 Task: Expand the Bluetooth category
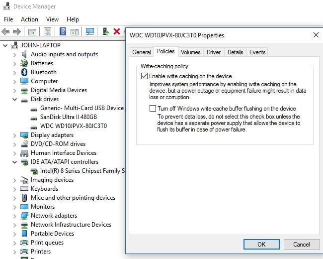tap(14, 73)
